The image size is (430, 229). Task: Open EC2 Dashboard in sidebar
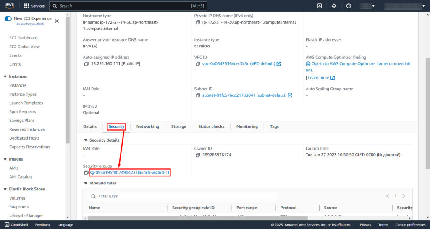[x=24, y=38]
